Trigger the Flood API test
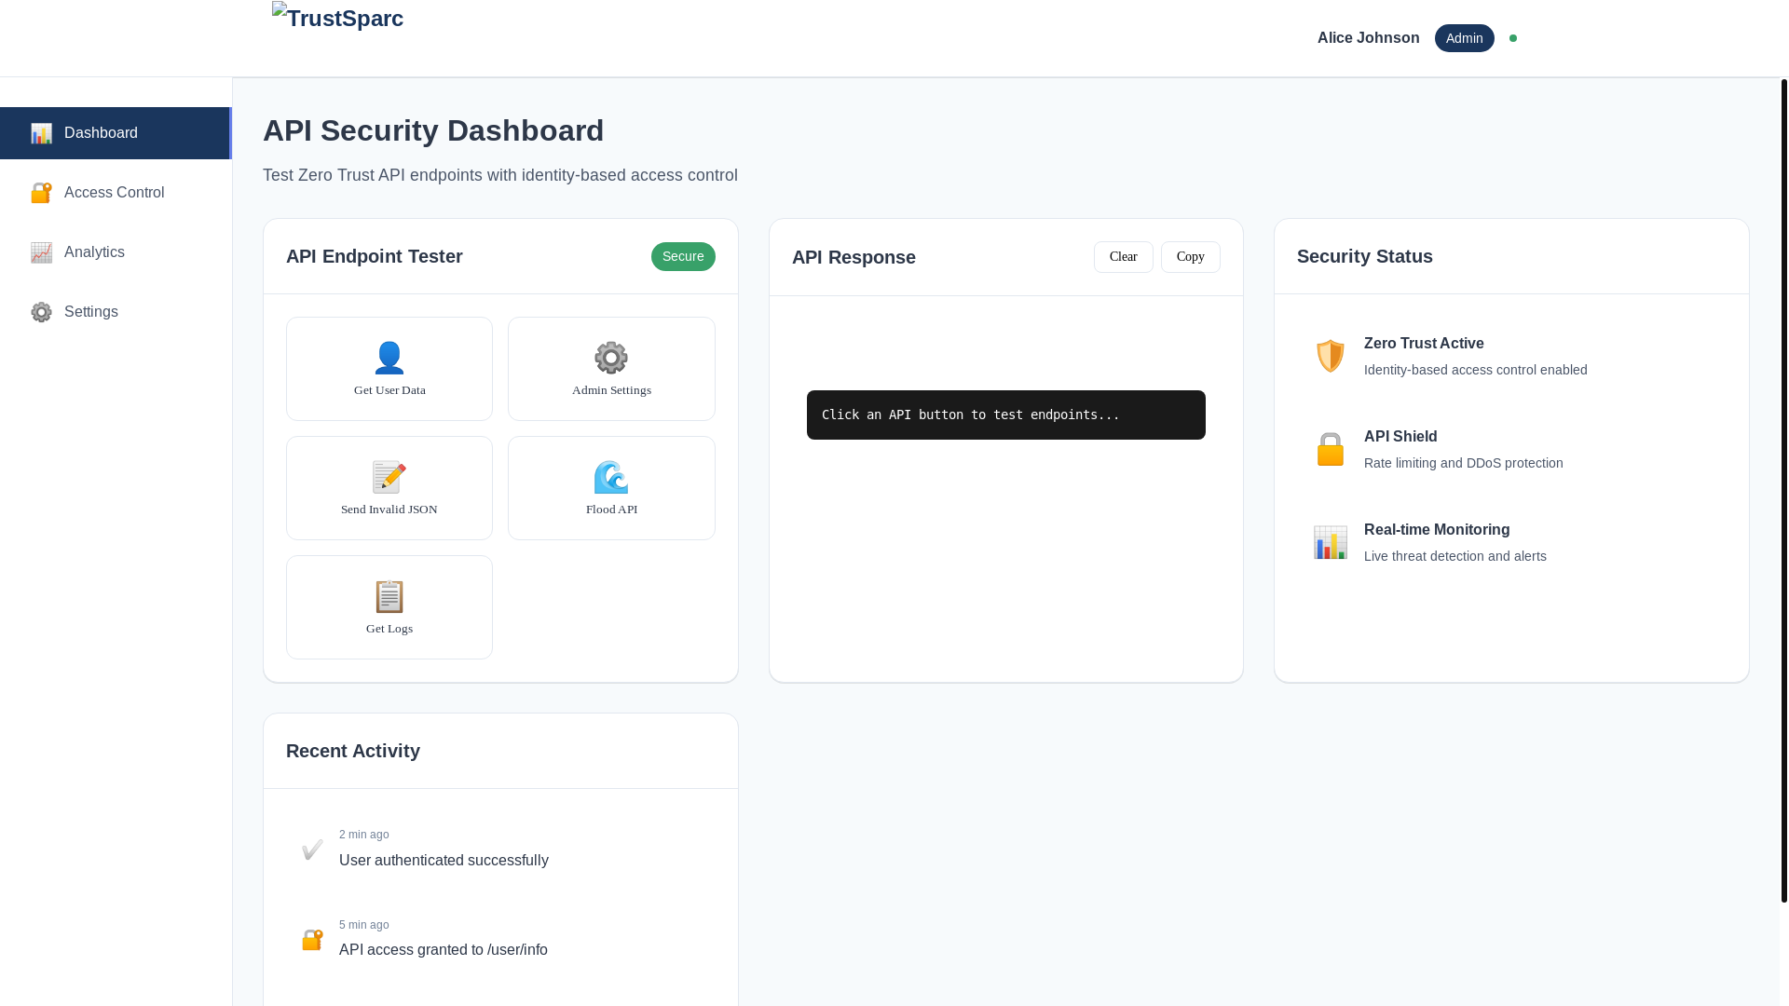 pos(611,488)
